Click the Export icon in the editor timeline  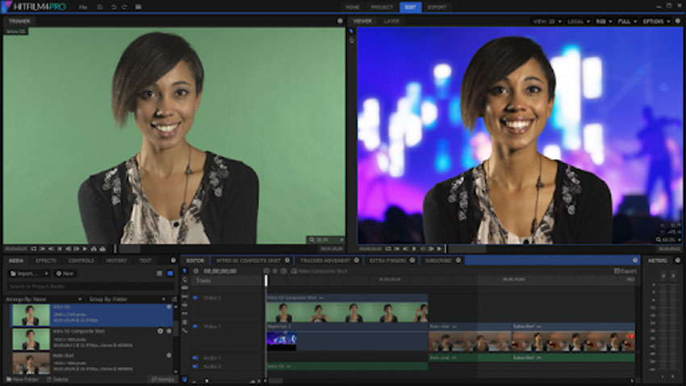click(617, 271)
